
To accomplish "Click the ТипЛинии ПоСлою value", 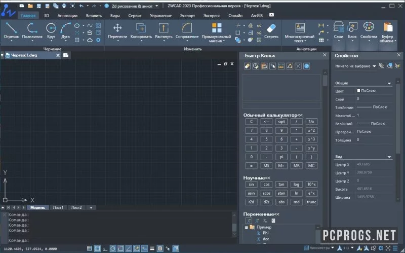I will click(x=372, y=107).
